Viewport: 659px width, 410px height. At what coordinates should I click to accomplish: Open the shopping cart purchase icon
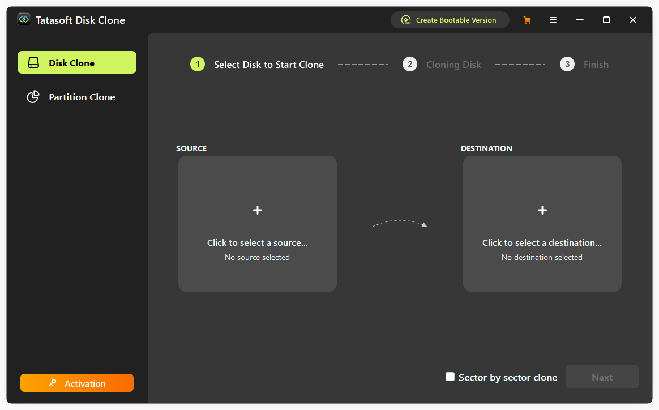527,20
